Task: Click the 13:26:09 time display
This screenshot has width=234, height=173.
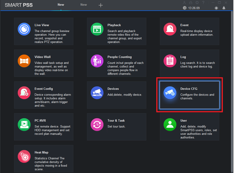Action: point(194,8)
